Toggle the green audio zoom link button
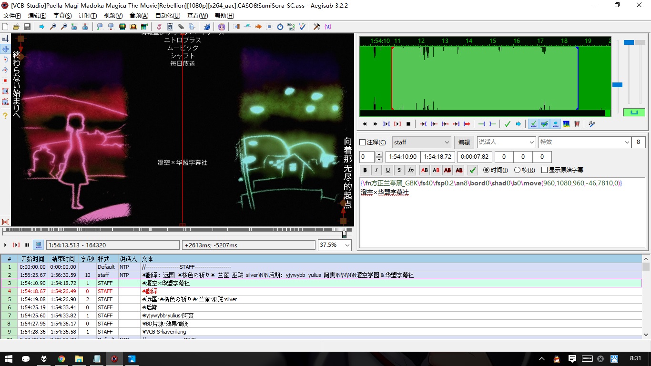This screenshot has width=651, height=366. coord(634,112)
